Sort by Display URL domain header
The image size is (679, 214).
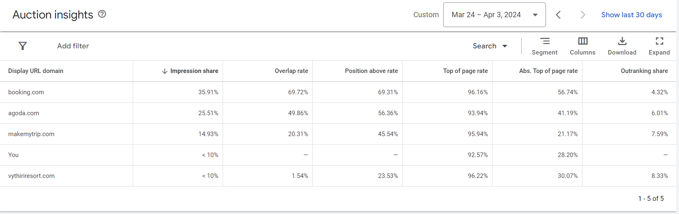click(36, 71)
